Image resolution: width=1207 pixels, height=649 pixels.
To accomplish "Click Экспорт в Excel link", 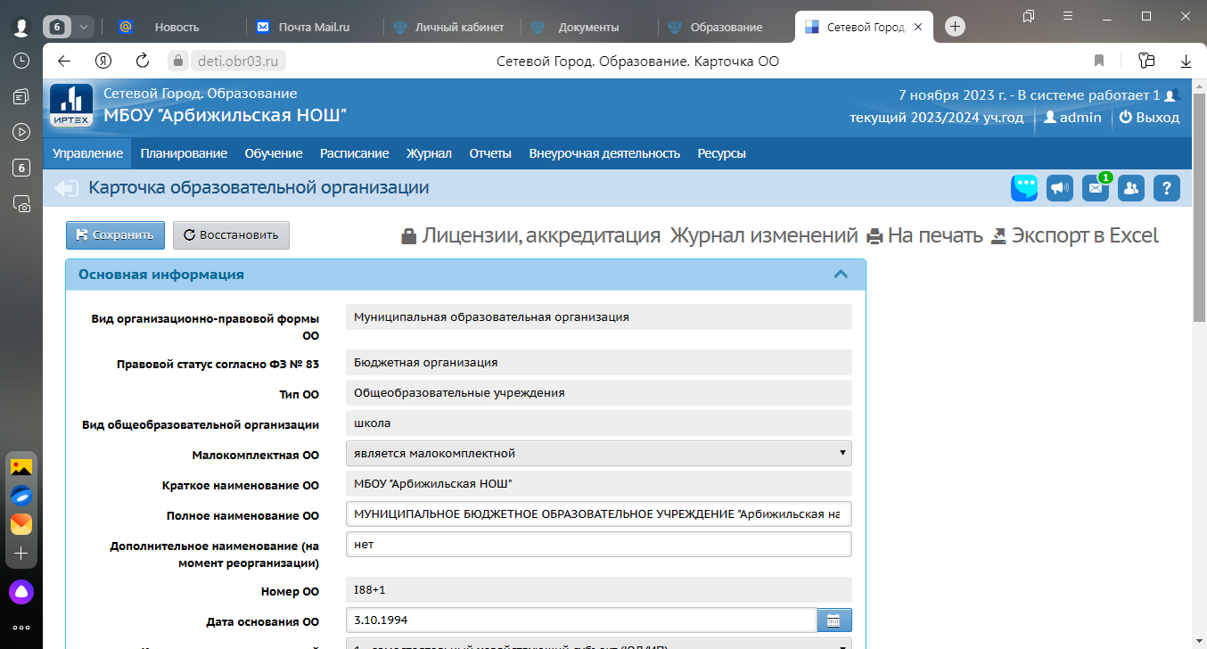I will pos(1074,235).
